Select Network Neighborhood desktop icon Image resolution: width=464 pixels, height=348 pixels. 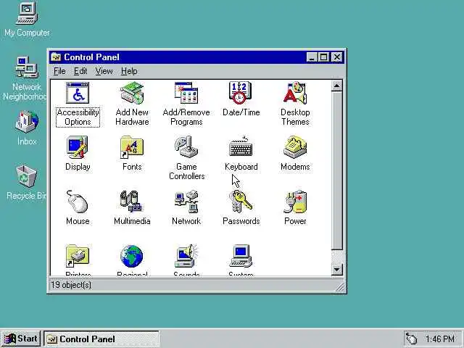[27, 67]
